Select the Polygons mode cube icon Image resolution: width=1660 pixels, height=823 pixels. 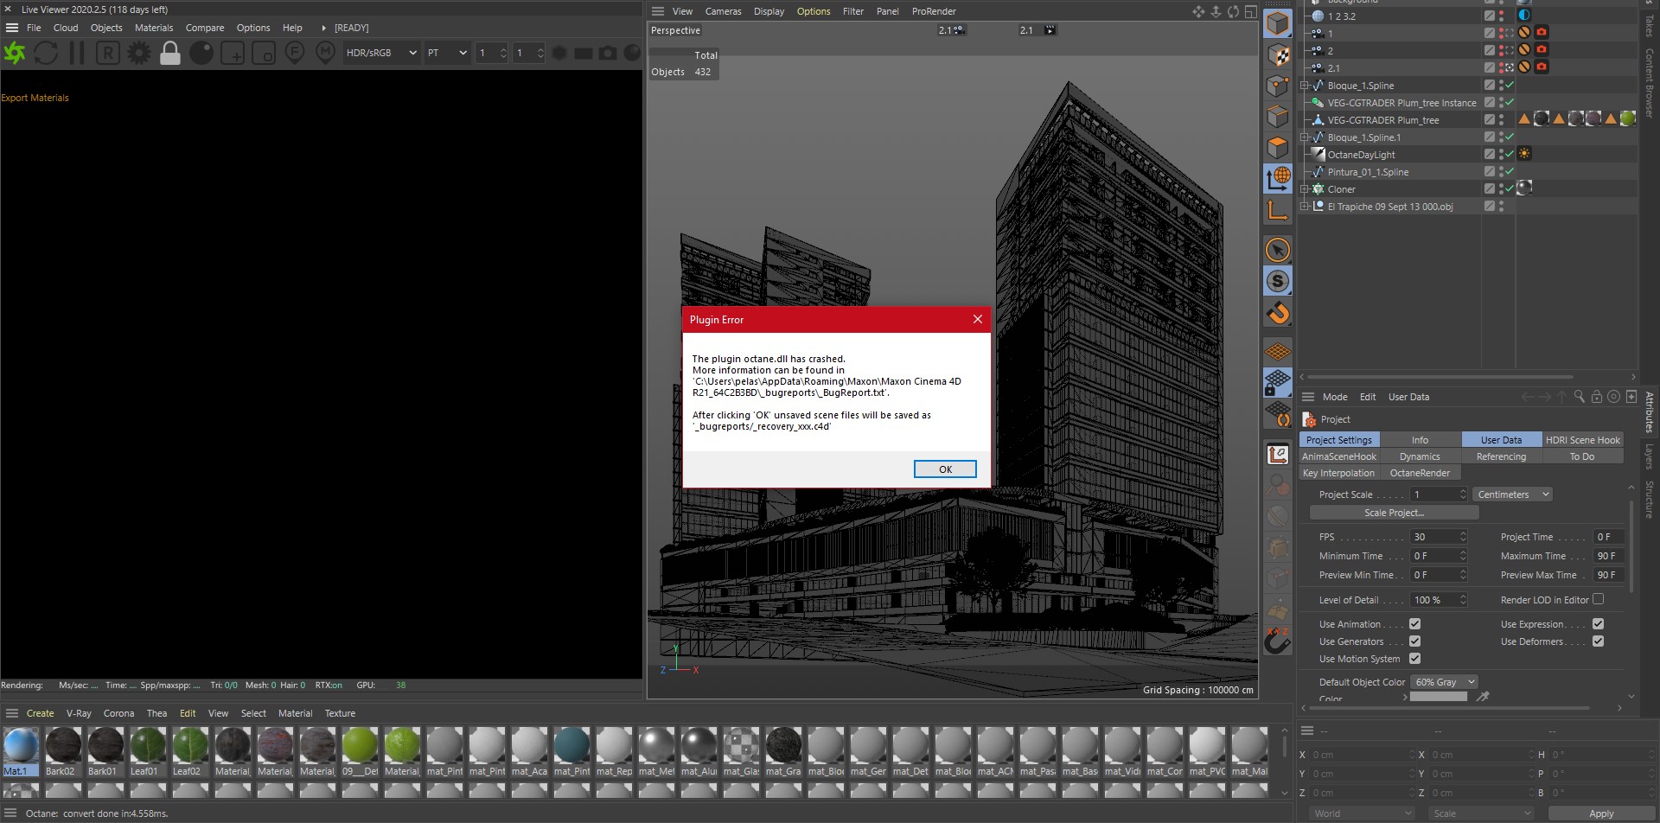click(x=1278, y=148)
